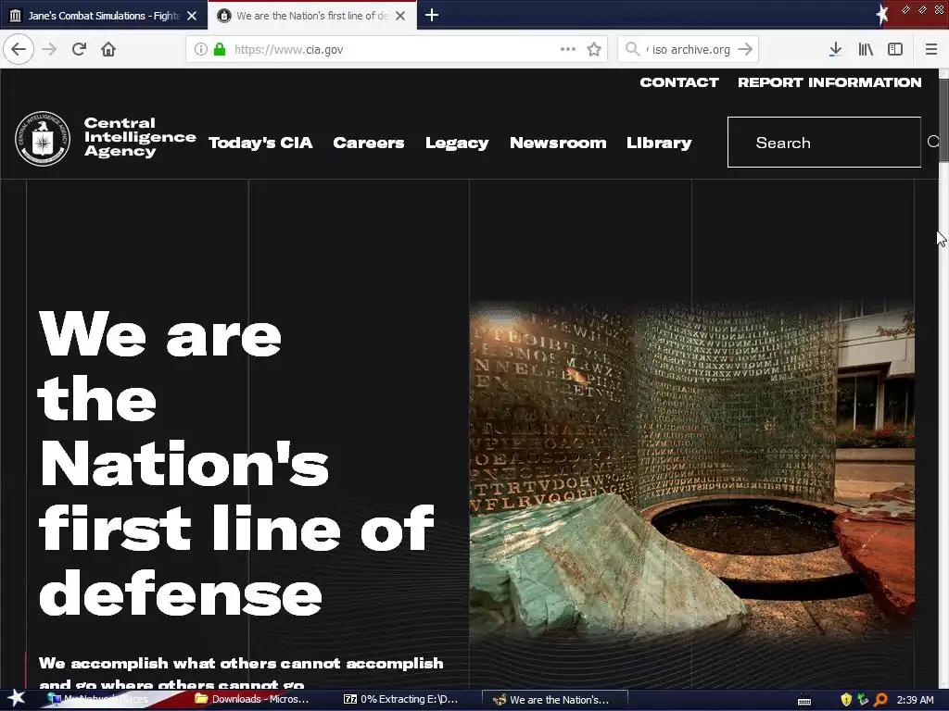Click the keyboard icon in the tray
Screen dimensions: 949x711
click(x=804, y=701)
